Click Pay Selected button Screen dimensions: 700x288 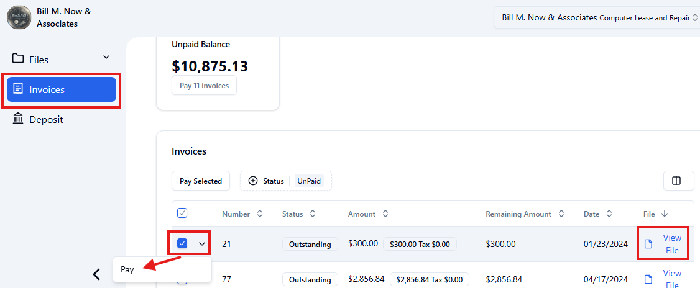click(x=200, y=181)
